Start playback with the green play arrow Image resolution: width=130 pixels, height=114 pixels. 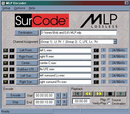pyautogui.click(x=121, y=94)
